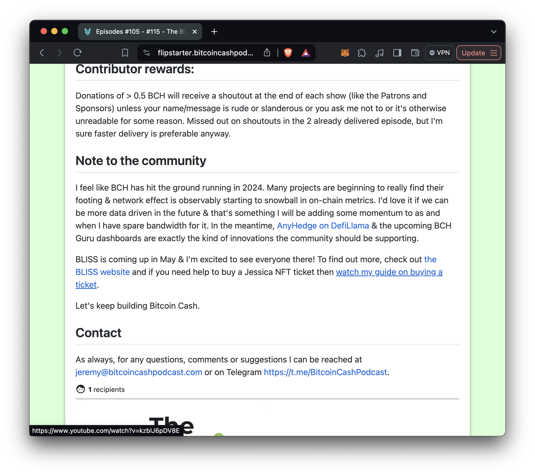View site information settings icon
This screenshot has height=475, width=535.
point(147,53)
